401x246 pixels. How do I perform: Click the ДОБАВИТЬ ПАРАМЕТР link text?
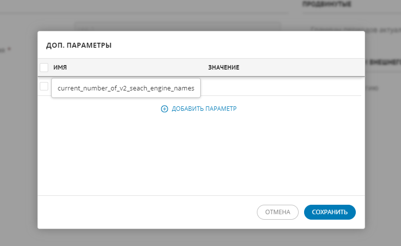pyautogui.click(x=204, y=109)
